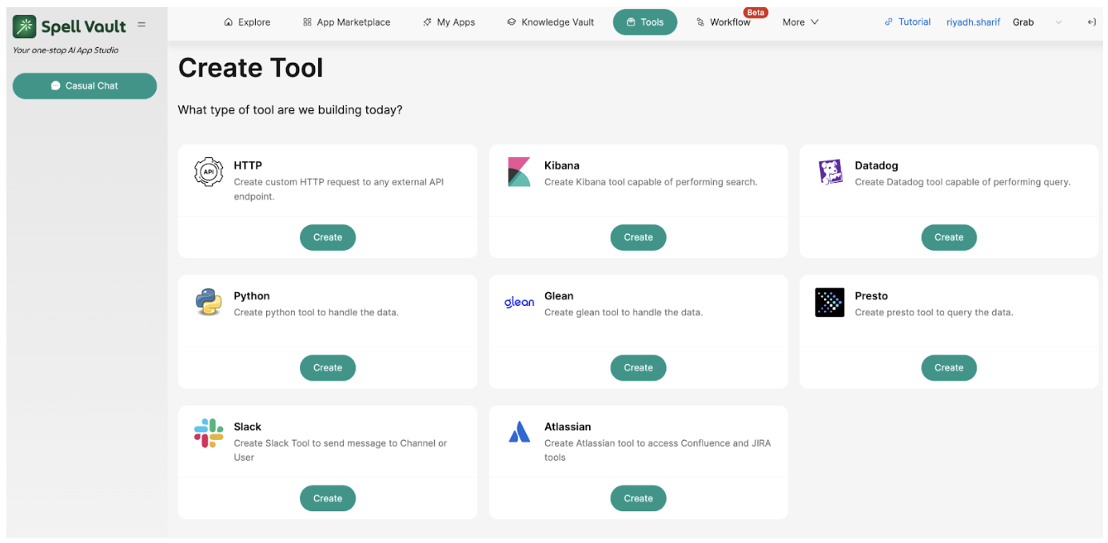Image resolution: width=1108 pixels, height=543 pixels.
Task: Open the Tutorial link
Action: tap(907, 22)
